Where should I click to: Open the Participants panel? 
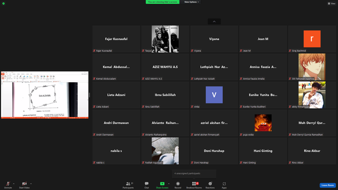click(x=128, y=185)
